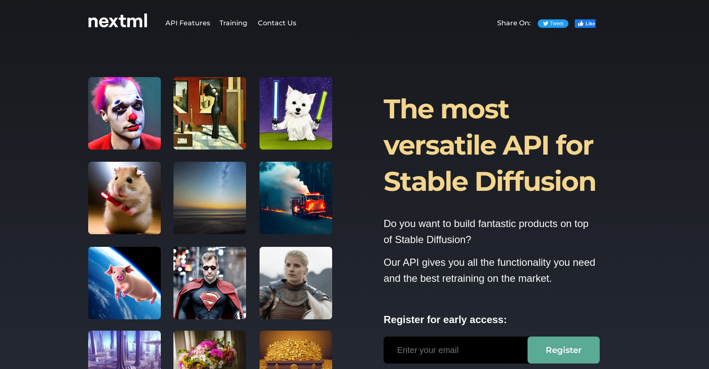Image resolution: width=709 pixels, height=369 pixels.
Task: Open the starry night sunset image
Action: click(x=210, y=198)
